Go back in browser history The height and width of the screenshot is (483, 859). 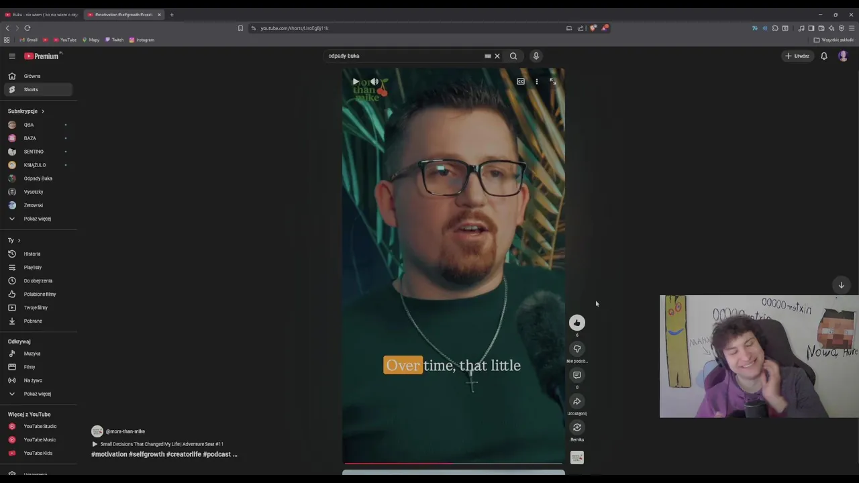[x=7, y=28]
